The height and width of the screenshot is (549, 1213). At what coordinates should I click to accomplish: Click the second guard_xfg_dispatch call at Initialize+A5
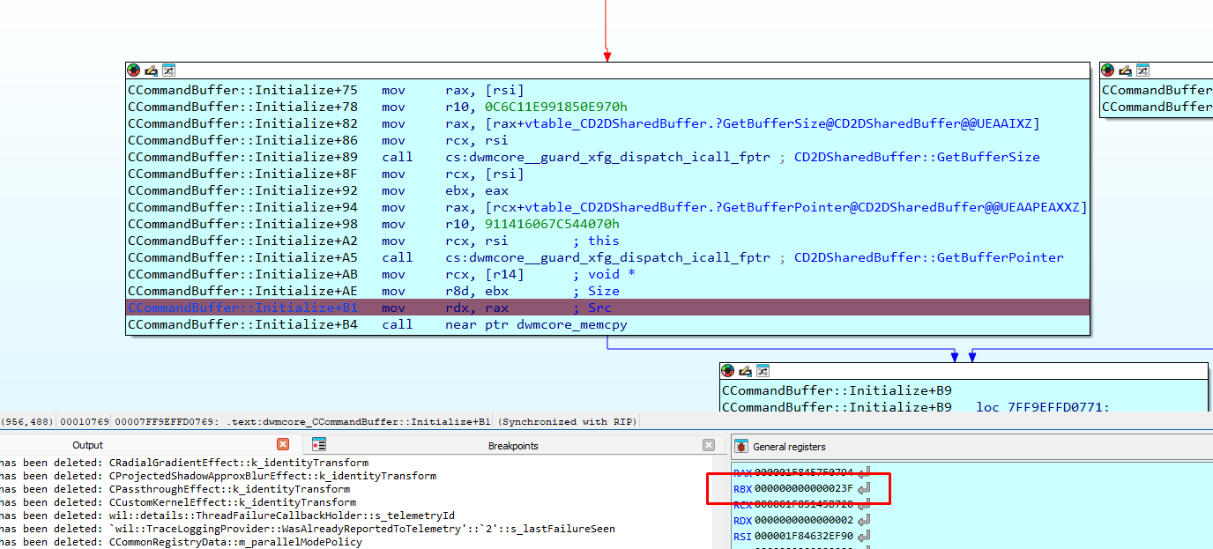[x=607, y=257]
